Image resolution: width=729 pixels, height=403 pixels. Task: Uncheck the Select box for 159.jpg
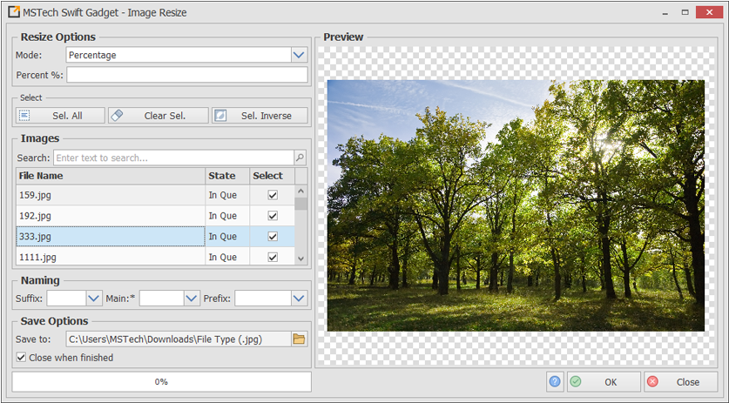[x=272, y=195]
